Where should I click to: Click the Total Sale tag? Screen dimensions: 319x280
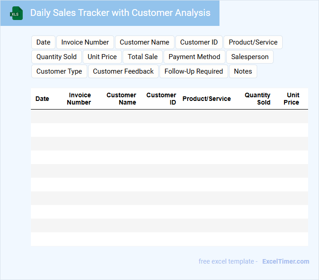(x=143, y=57)
